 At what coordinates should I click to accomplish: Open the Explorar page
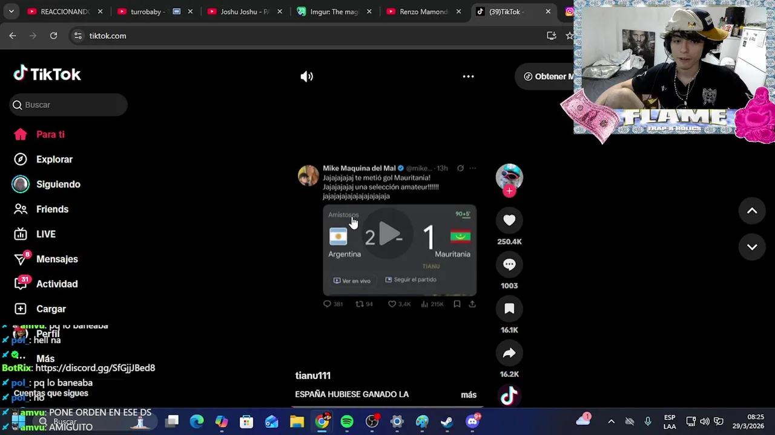54,159
